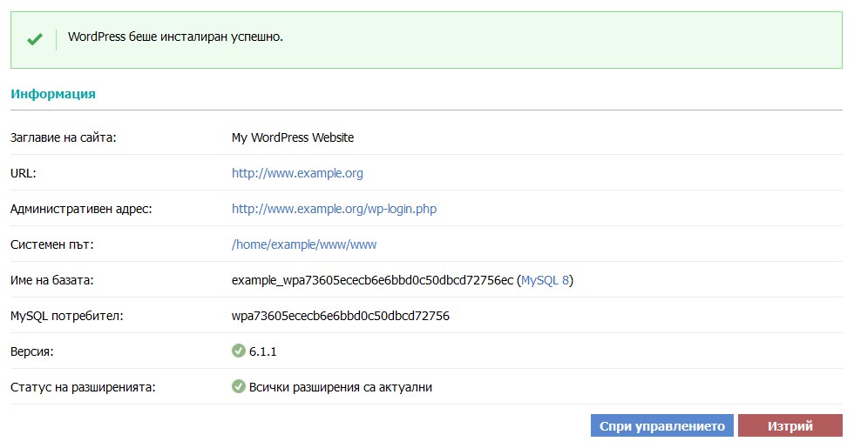Image resolution: width=854 pixels, height=448 pixels.
Task: Click the WordPress беше инсталиран успешно message
Action: 175,37
